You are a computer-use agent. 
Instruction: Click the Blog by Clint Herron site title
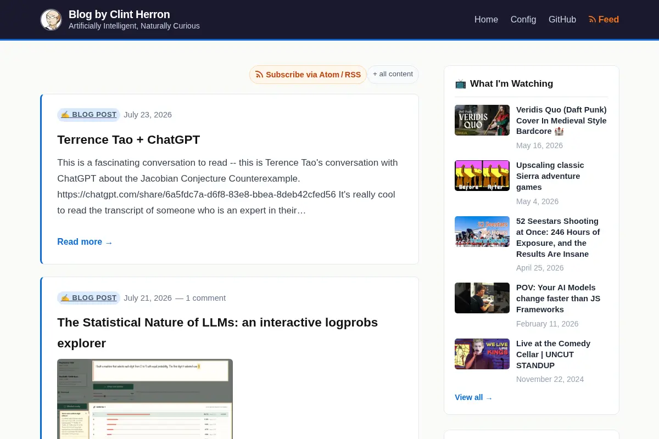[119, 14]
